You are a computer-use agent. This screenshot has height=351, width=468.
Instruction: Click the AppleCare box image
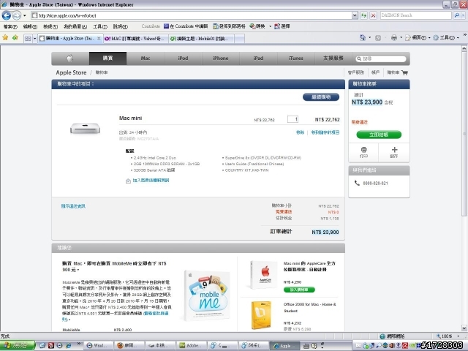(x=264, y=275)
